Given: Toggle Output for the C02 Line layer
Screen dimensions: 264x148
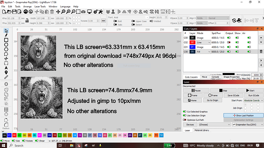Looking at the screenshot, I should (229, 42).
